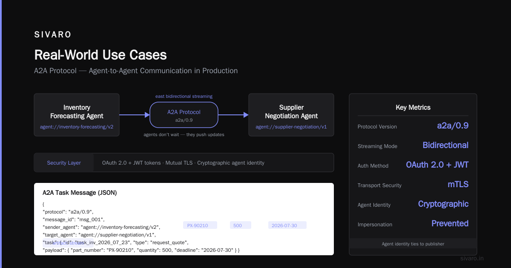Select the Inventory Forecasting Agent box title
511x268 pixels.
pos(77,111)
